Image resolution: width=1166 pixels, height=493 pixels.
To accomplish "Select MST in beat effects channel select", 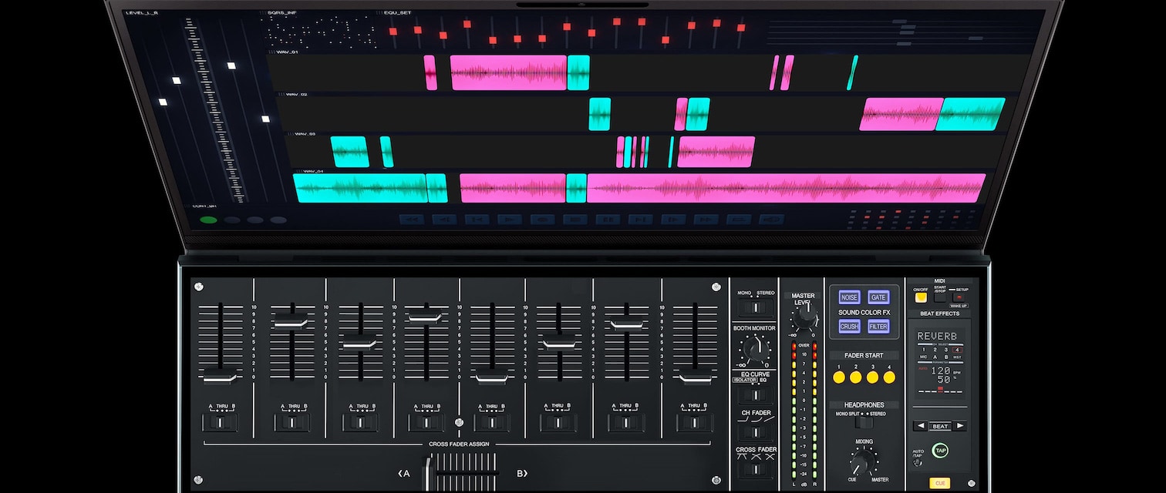I will [958, 357].
